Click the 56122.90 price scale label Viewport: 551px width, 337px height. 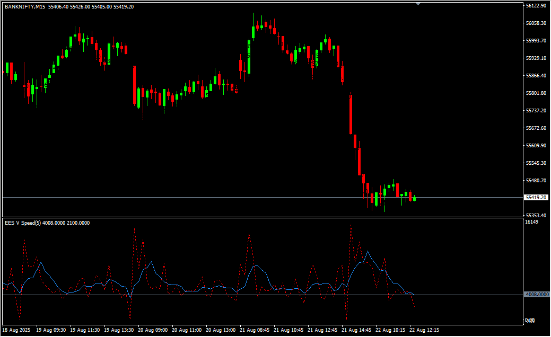(536, 6)
